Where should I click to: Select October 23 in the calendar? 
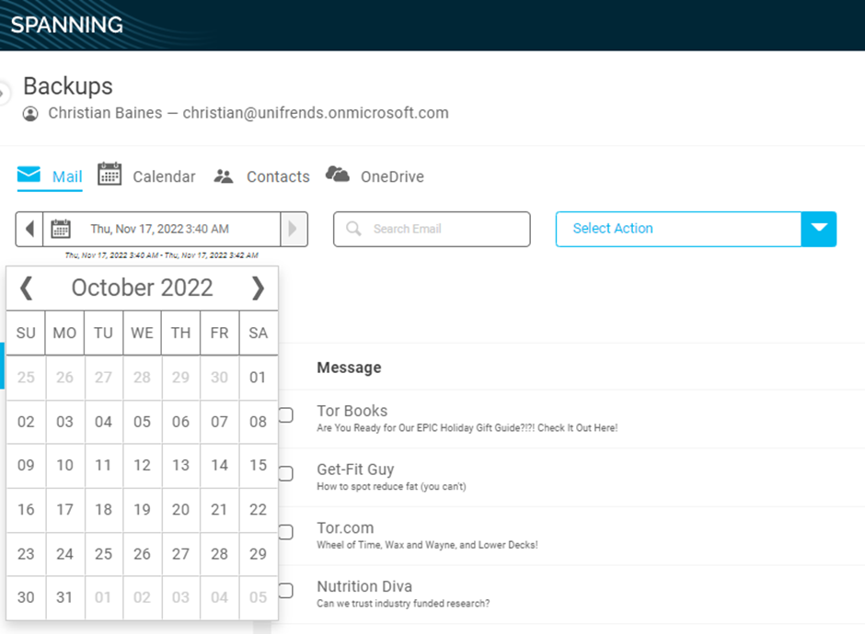point(26,553)
